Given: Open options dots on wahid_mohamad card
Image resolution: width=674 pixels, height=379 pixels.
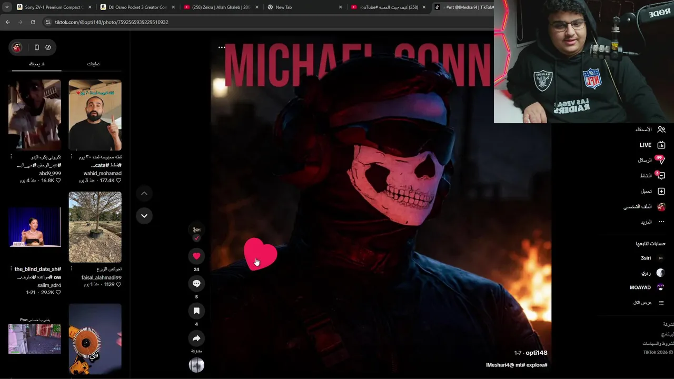Looking at the screenshot, I should (71, 157).
